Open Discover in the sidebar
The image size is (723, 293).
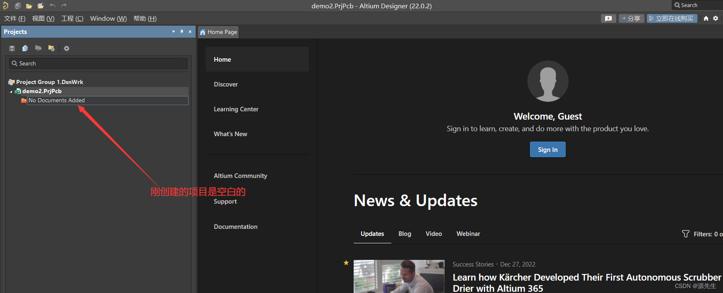(x=226, y=84)
